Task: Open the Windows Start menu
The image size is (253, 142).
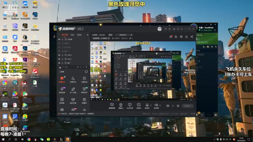Action: (3, 139)
